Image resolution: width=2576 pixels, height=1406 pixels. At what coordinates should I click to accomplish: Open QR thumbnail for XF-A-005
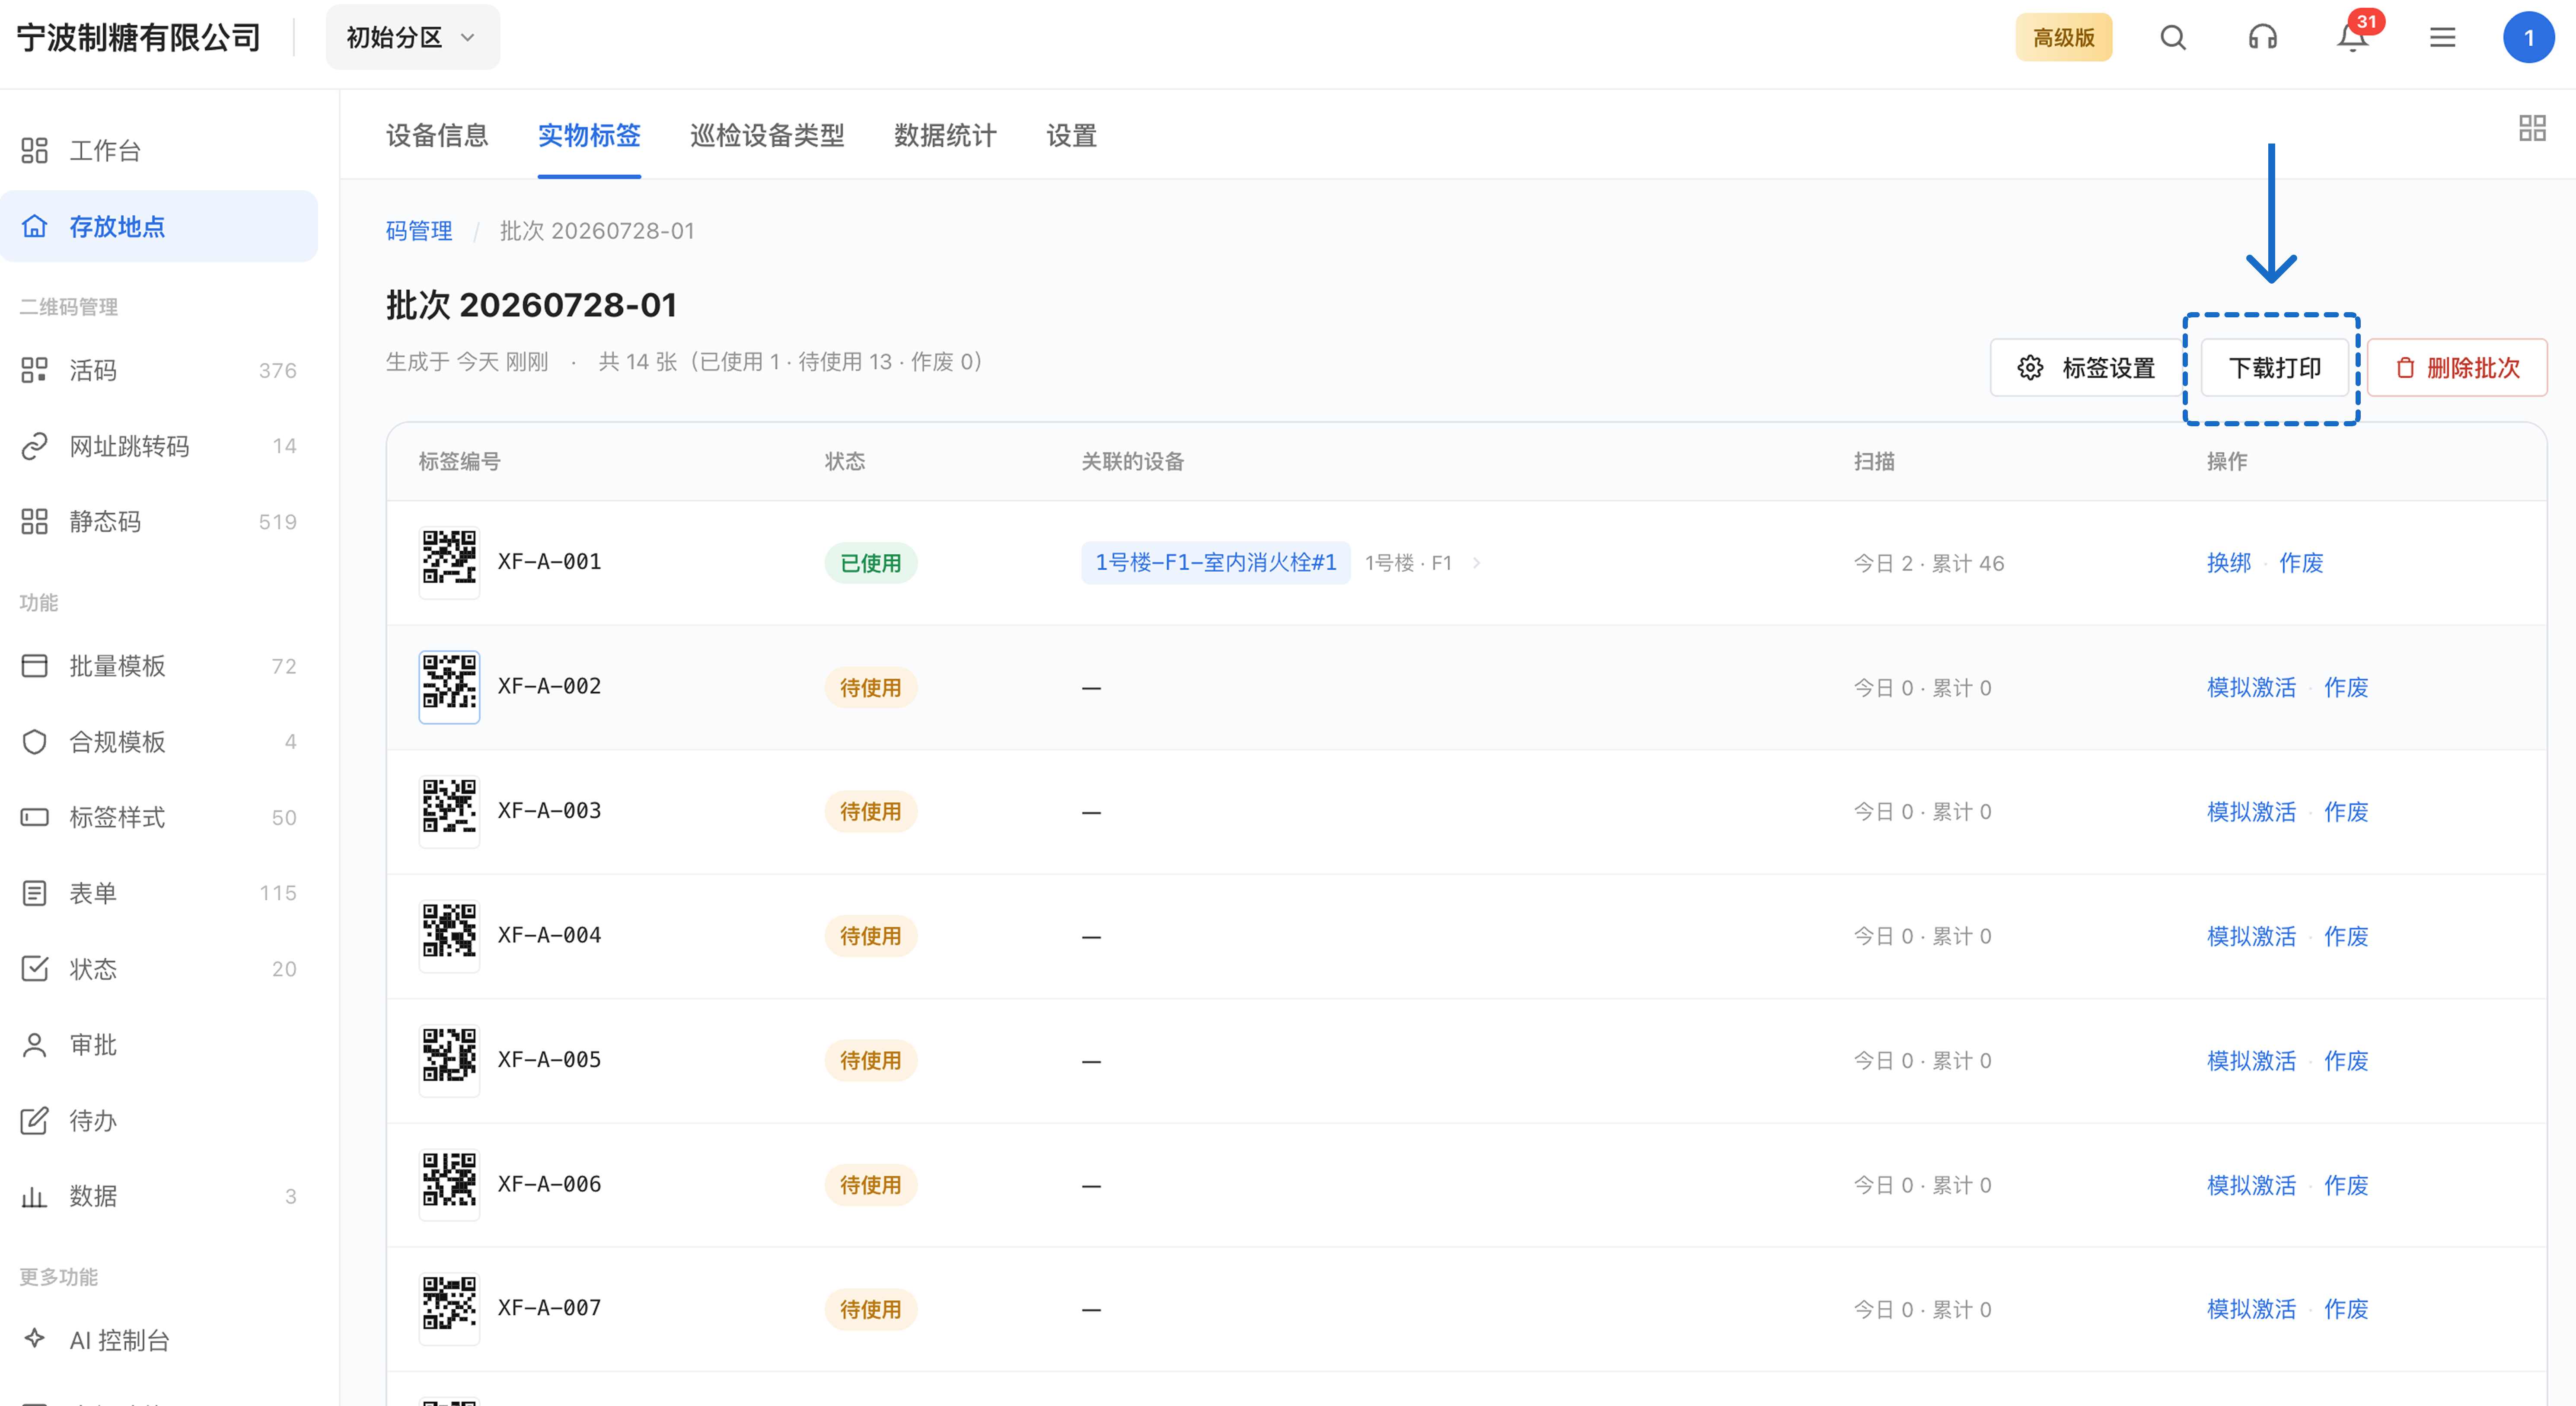449,1060
